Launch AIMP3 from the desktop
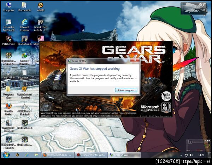Image resolution: width=212 pixels, height=165 pixels. tap(41, 7)
